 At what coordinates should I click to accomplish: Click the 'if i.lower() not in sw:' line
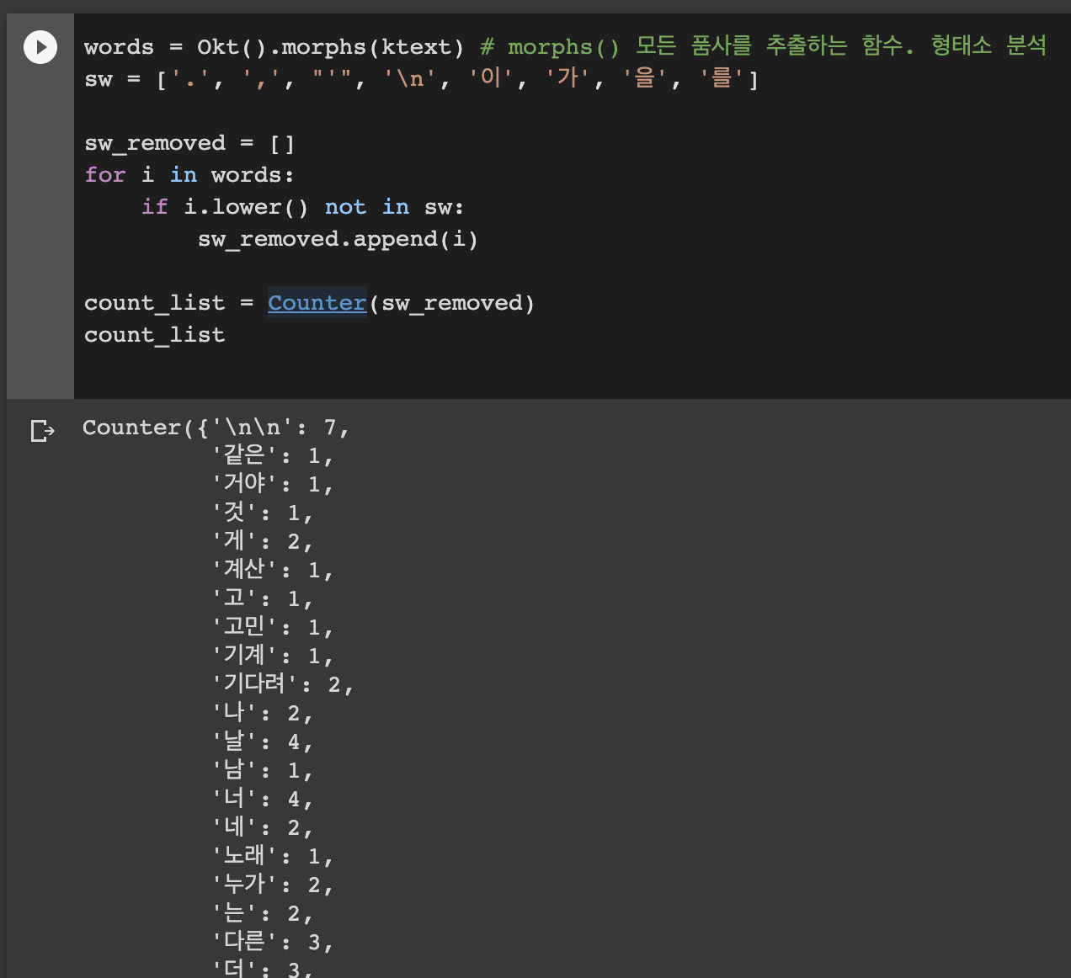(x=303, y=207)
